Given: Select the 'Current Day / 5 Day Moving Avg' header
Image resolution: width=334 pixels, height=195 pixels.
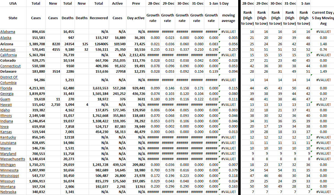Looking at the screenshot, I should click(x=323, y=18).
